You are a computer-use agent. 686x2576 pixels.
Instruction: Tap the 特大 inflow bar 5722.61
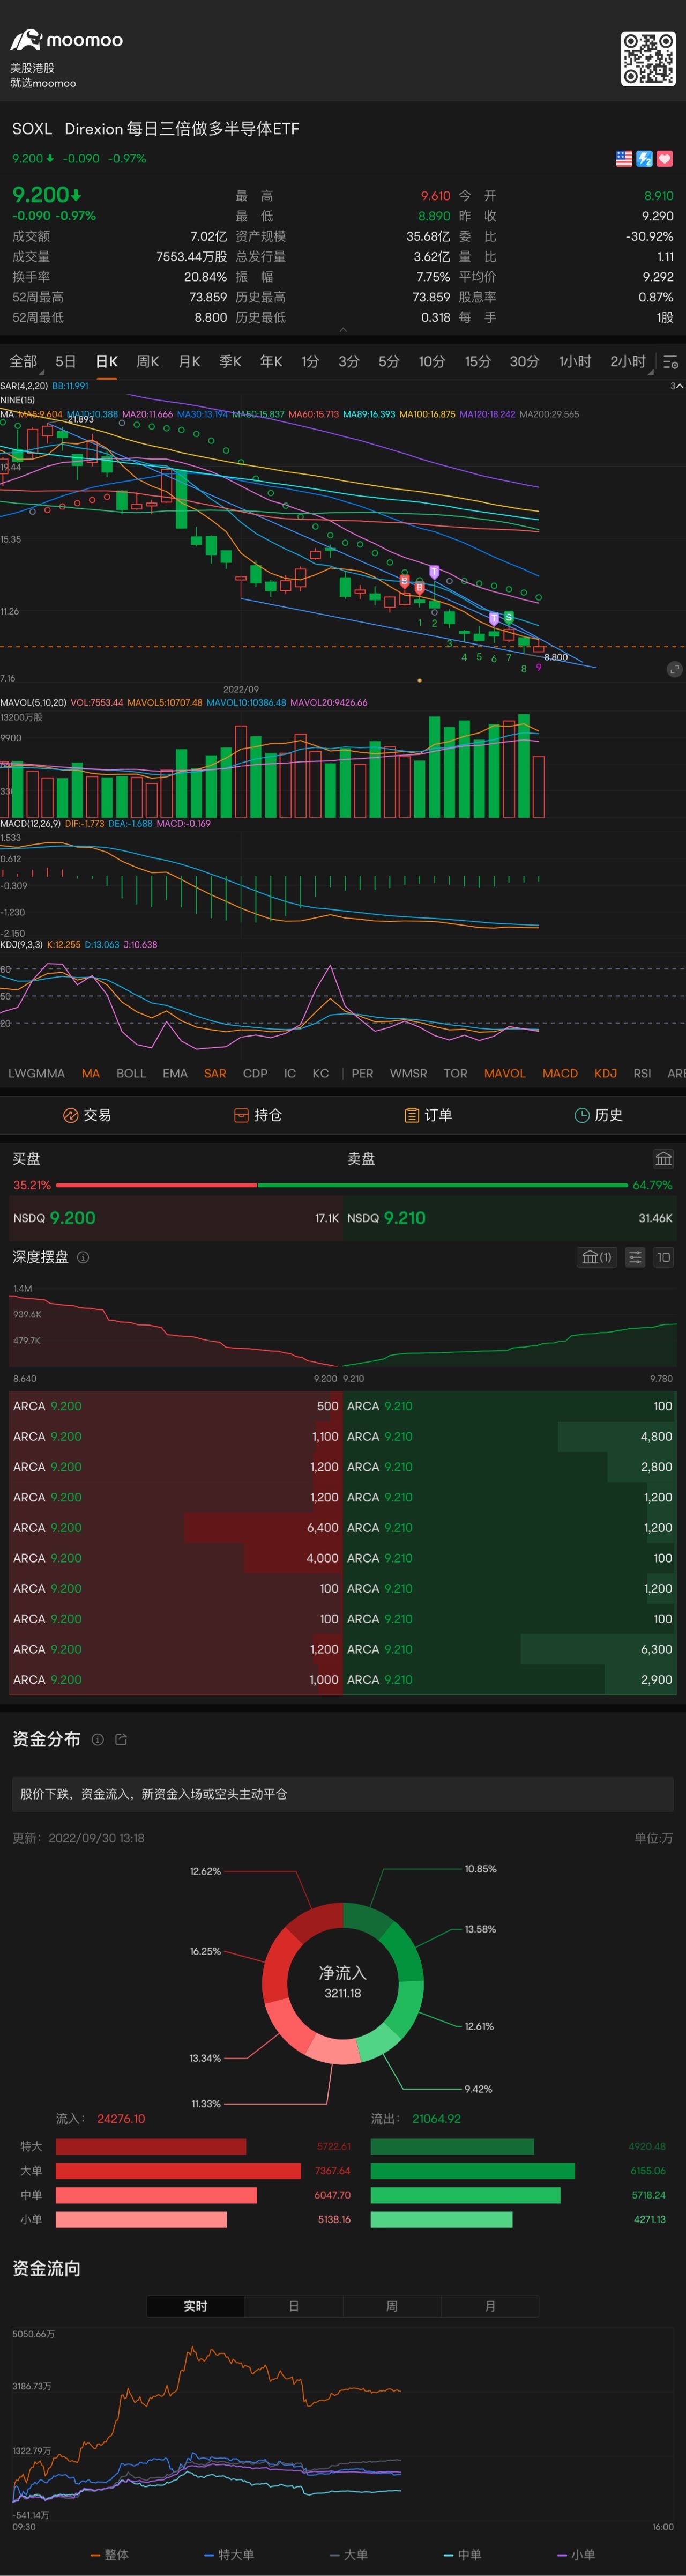pyautogui.click(x=151, y=2146)
